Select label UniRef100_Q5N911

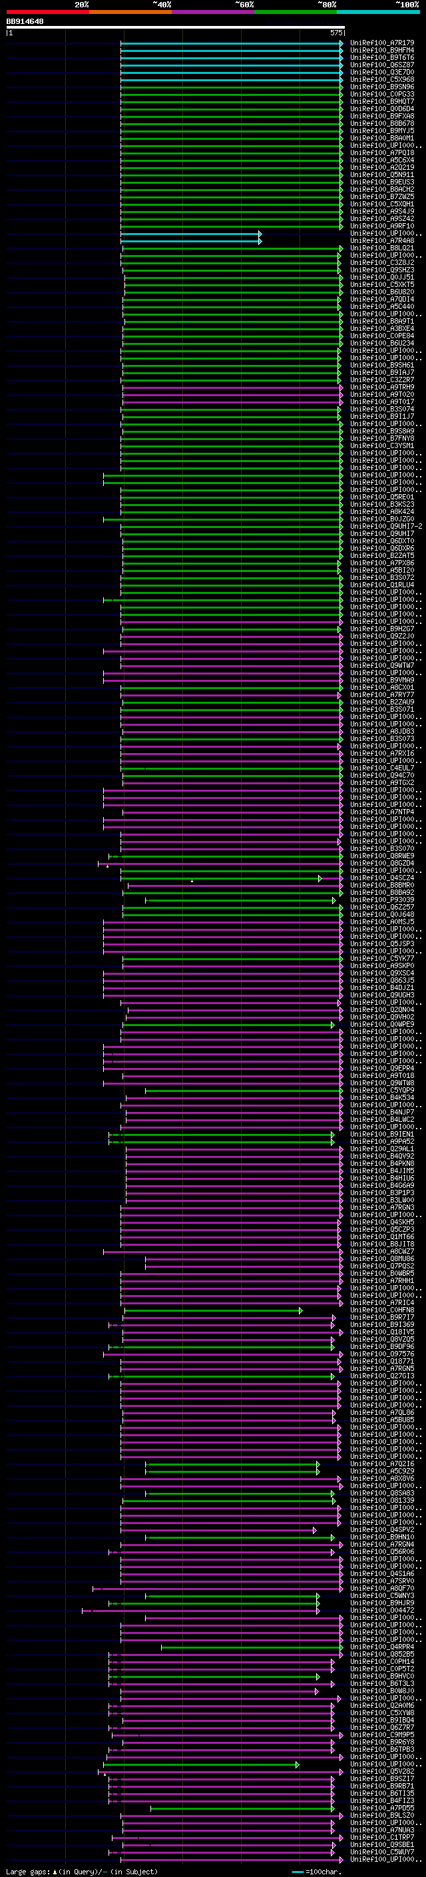382,175
